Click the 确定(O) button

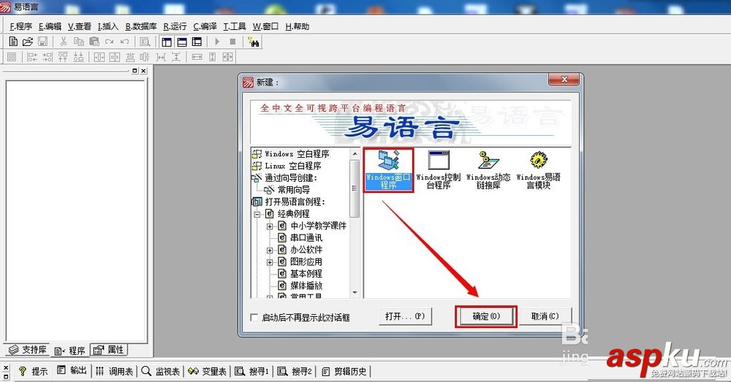click(486, 316)
